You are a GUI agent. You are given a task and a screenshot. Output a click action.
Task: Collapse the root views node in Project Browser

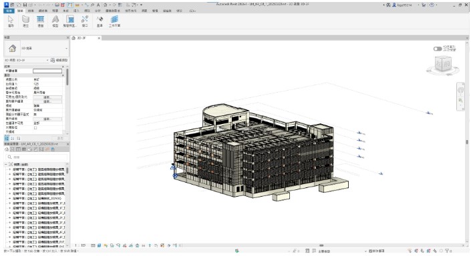pos(6,165)
